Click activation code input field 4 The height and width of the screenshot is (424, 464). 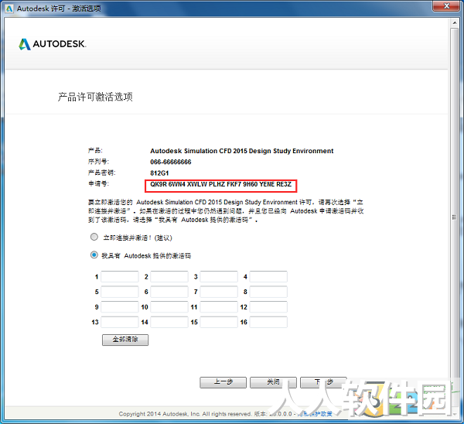(268, 276)
